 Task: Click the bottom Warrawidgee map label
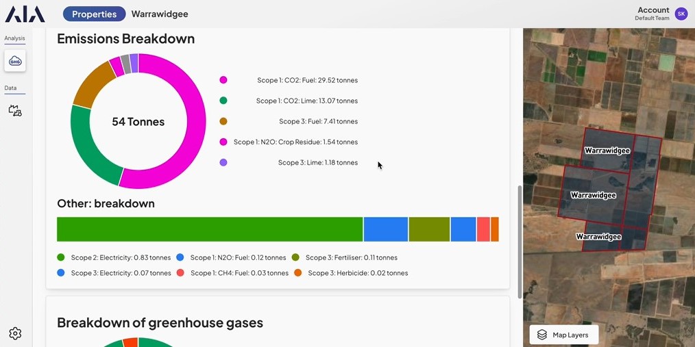pos(598,237)
